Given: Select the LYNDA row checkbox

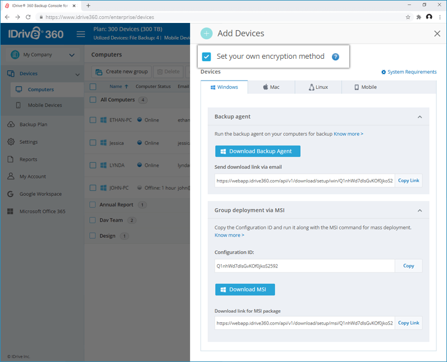Looking at the screenshot, I should [x=93, y=165].
